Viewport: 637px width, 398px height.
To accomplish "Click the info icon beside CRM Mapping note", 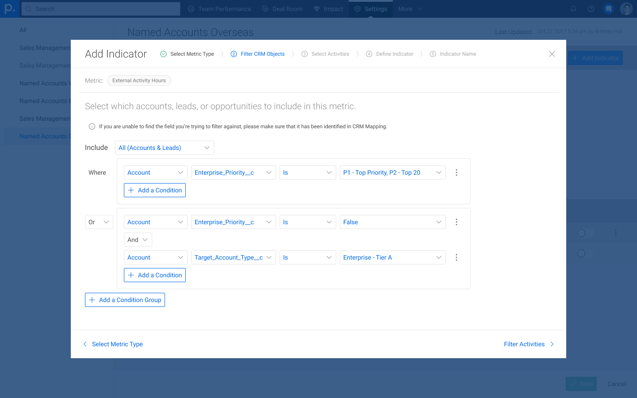I will (92, 126).
